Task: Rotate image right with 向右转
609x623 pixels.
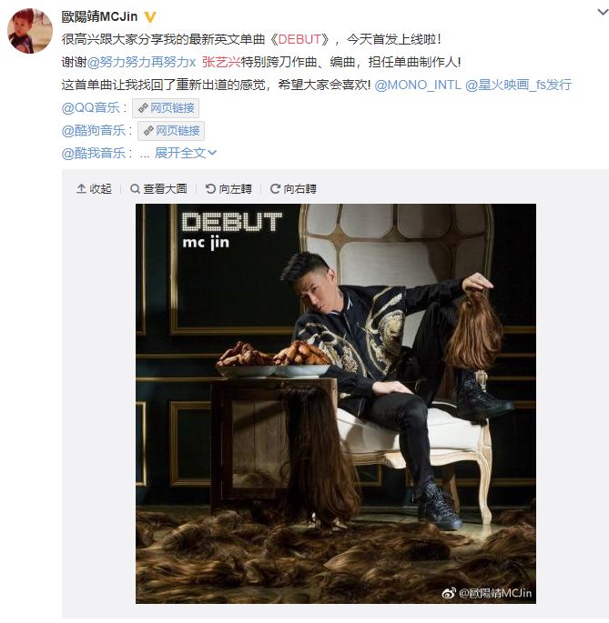Action: tap(293, 189)
